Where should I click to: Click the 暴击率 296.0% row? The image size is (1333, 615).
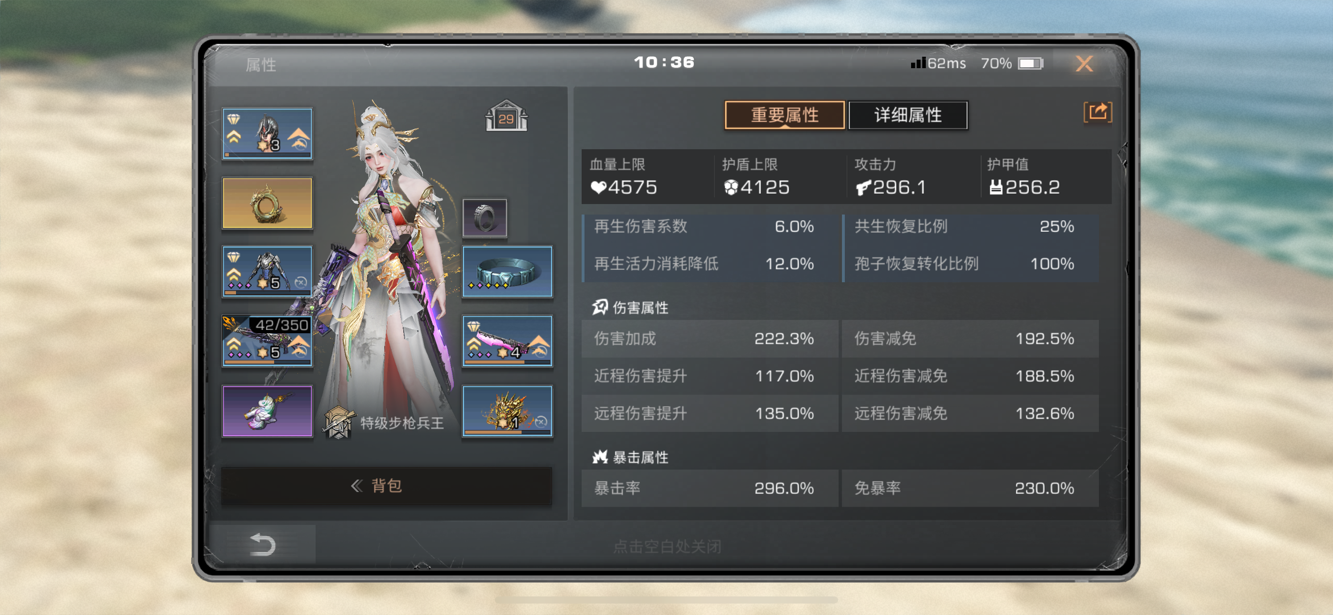point(709,488)
